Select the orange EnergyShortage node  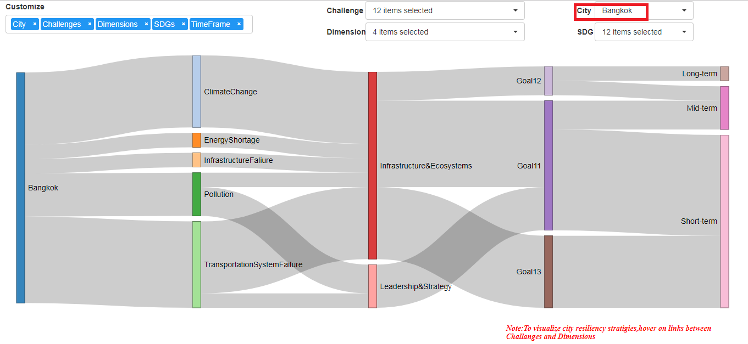[197, 140]
